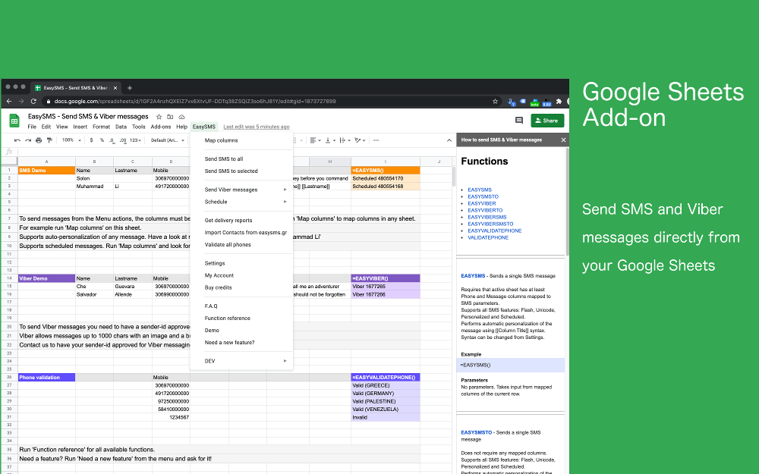Close the How to send SMS sidebar
The height and width of the screenshot is (474, 759).
pyautogui.click(x=563, y=140)
